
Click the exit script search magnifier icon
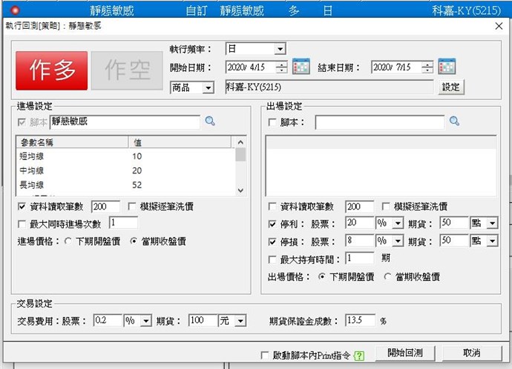click(x=454, y=121)
